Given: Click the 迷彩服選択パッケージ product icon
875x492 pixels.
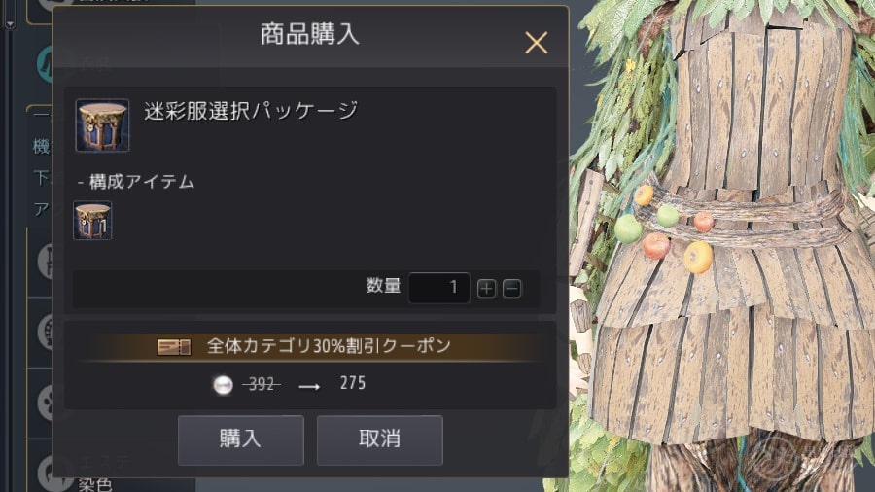Looking at the screenshot, I should (x=103, y=125).
